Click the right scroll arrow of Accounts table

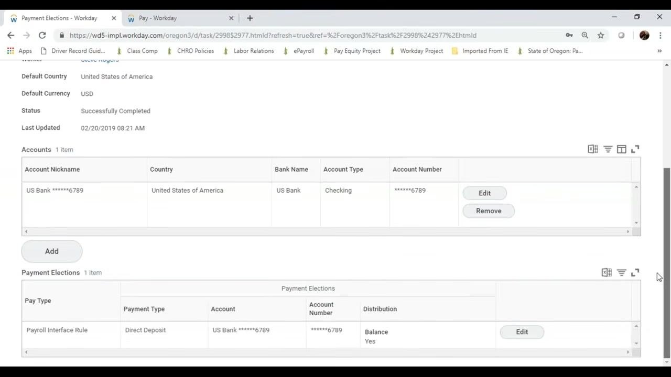pos(628,231)
